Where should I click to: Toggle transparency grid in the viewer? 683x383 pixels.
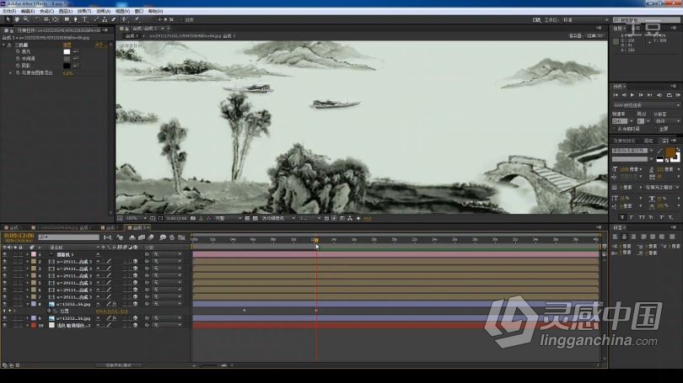(x=255, y=218)
